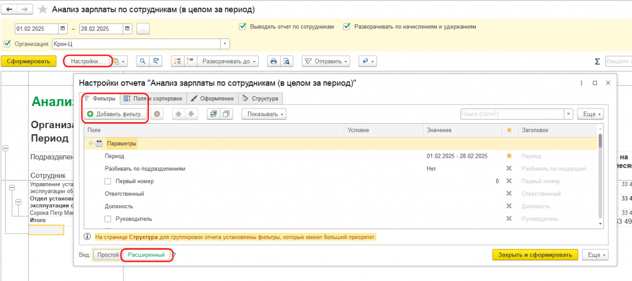Image resolution: width=632 pixels, height=281 pixels.
Task: Open the Поля и сортировки tab
Action: (x=153, y=98)
